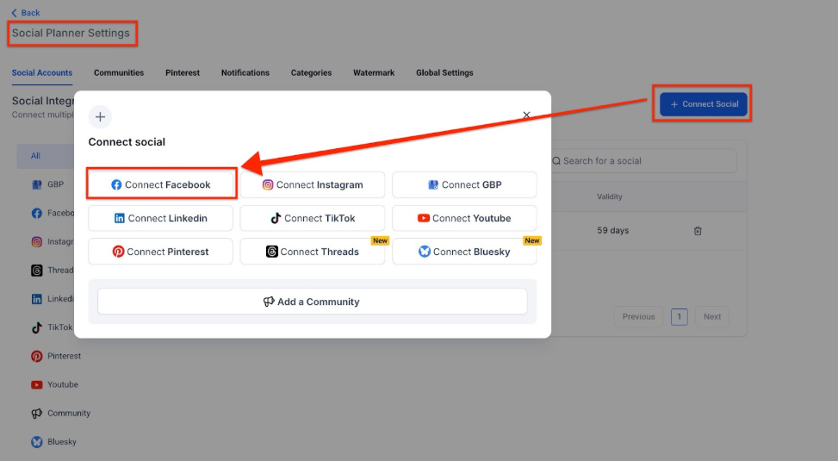Open the Pinterest settings tab
This screenshot has height=461, width=838.
tap(183, 72)
